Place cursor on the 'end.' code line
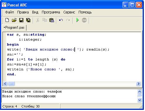 [11, 74]
